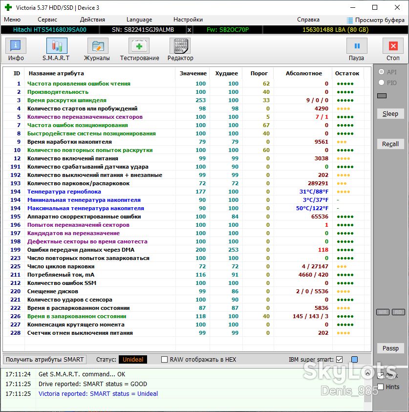
Task: Open the Справка menu
Action: (x=308, y=20)
